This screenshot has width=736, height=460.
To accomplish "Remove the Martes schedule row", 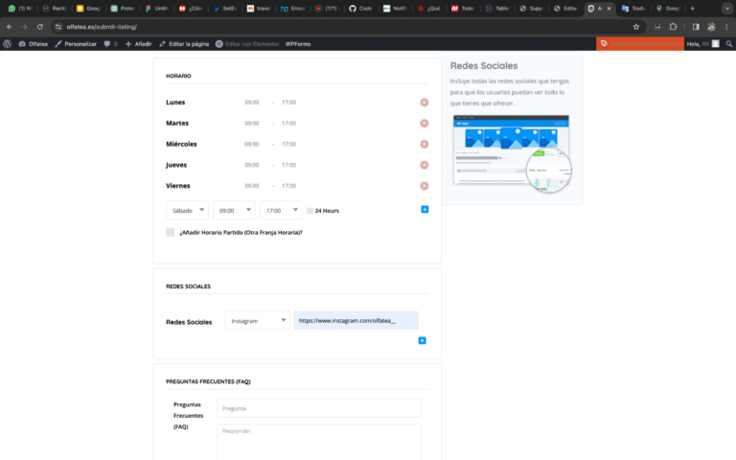I will coord(424,123).
